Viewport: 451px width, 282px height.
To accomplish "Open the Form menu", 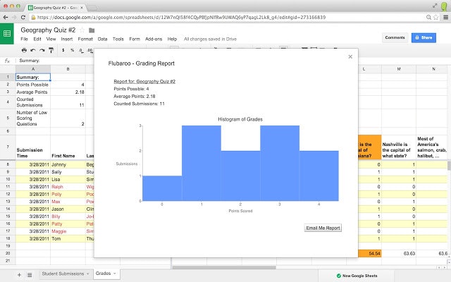I will [135, 39].
